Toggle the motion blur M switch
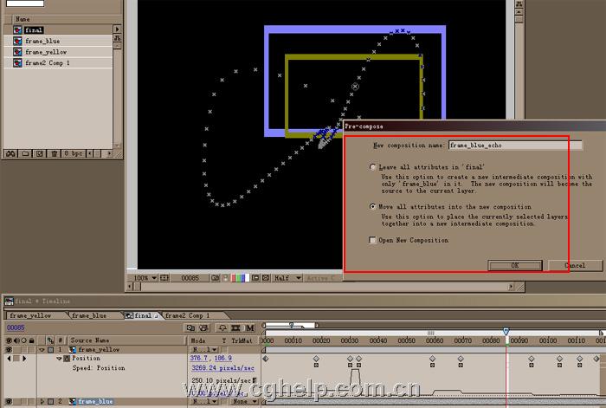Image resolution: width=606 pixels, height=408 pixels. pos(249,328)
